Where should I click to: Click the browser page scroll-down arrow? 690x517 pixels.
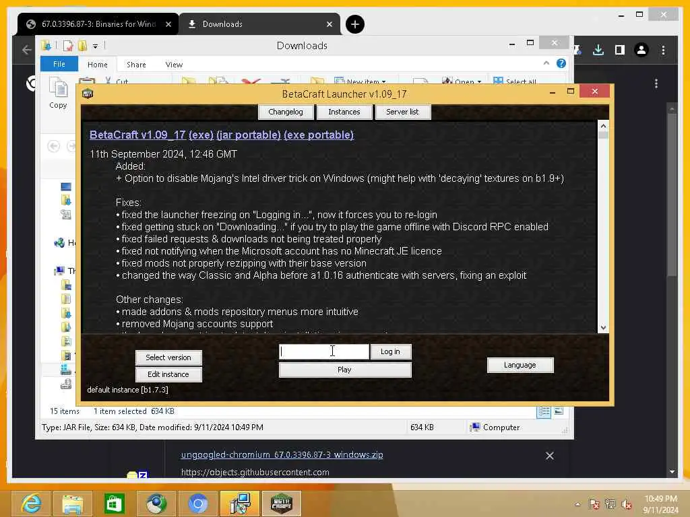672,472
